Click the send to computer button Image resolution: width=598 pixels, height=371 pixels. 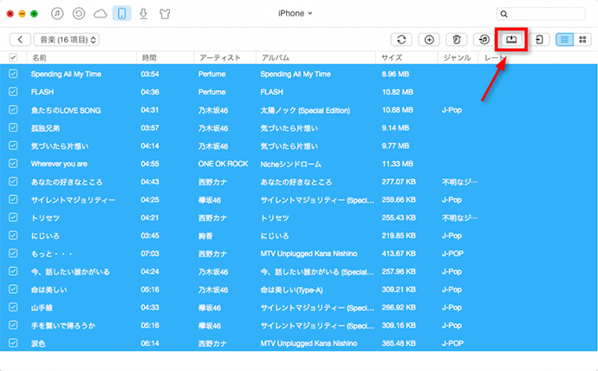tap(511, 40)
